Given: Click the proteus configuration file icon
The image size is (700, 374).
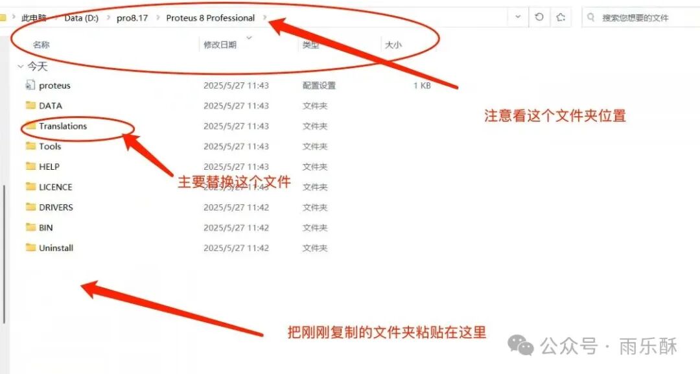Looking at the screenshot, I should pos(30,85).
